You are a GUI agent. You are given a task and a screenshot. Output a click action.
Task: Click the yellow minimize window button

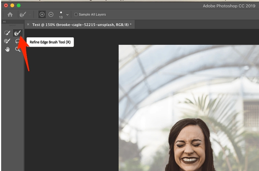(x=12, y=5)
